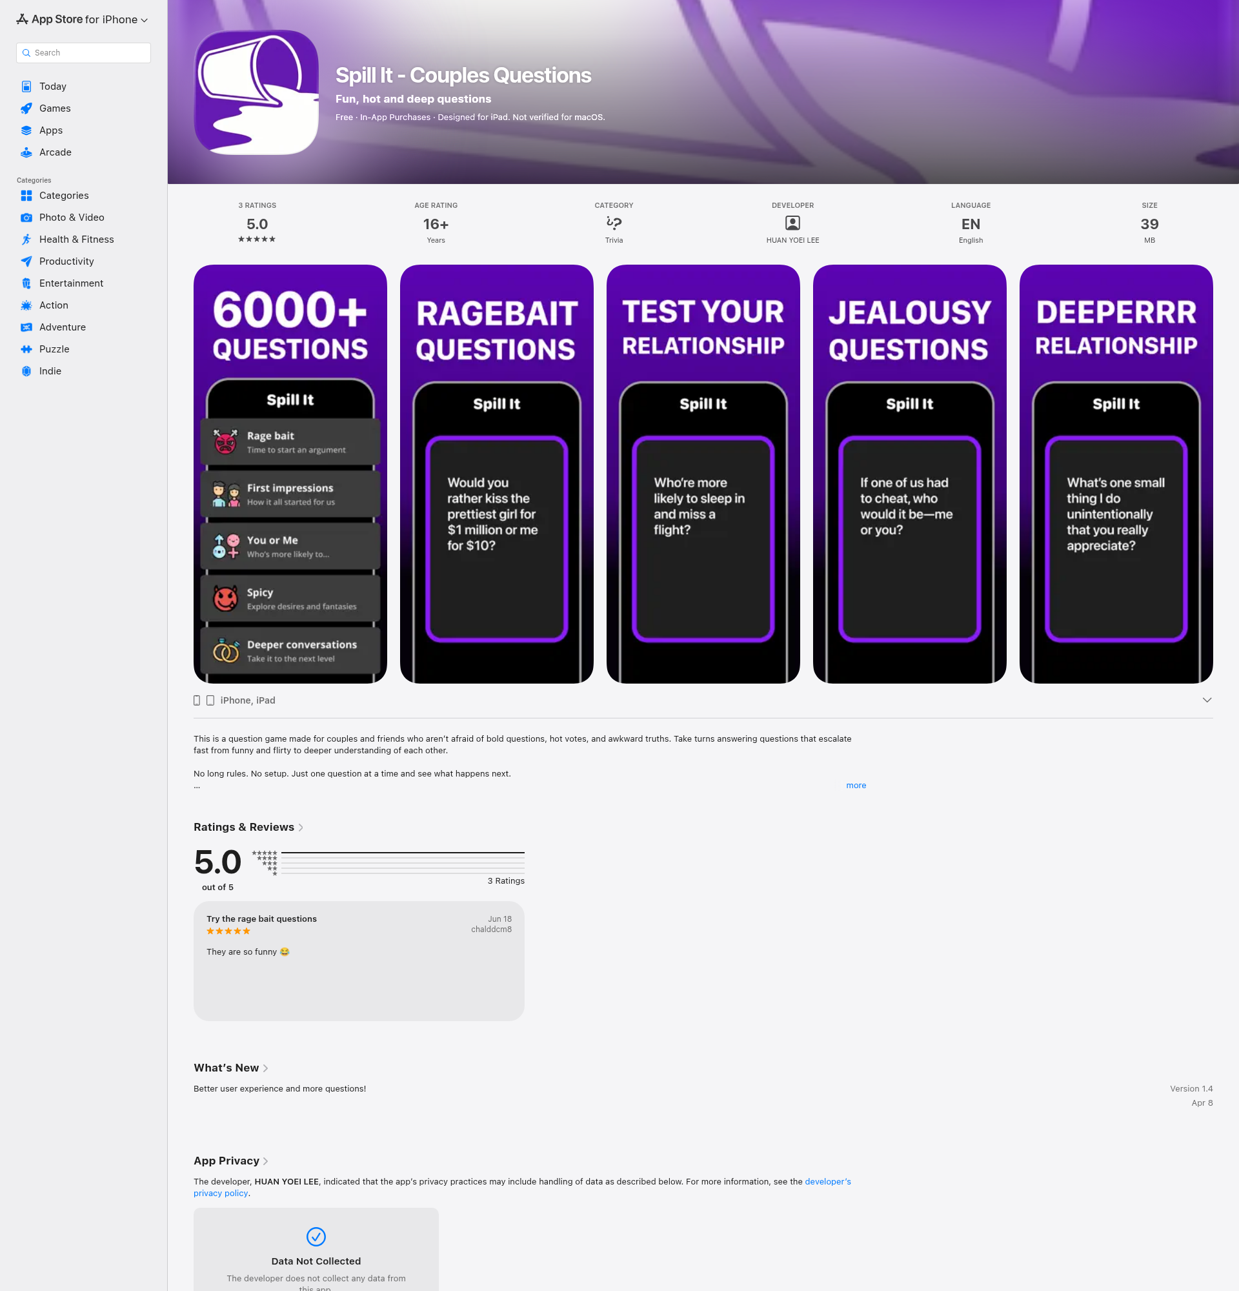Click the search magnifier icon
Image resolution: width=1239 pixels, height=1291 pixels.
pyautogui.click(x=26, y=53)
